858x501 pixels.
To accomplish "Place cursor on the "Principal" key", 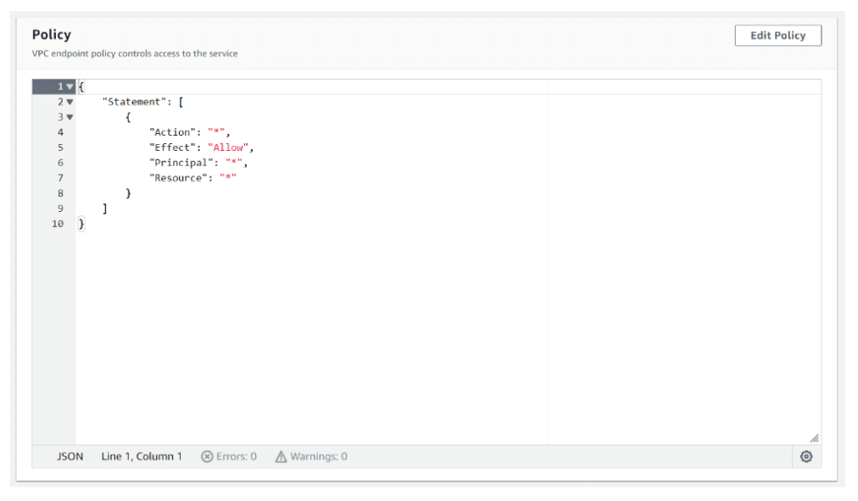I will [x=181, y=163].
